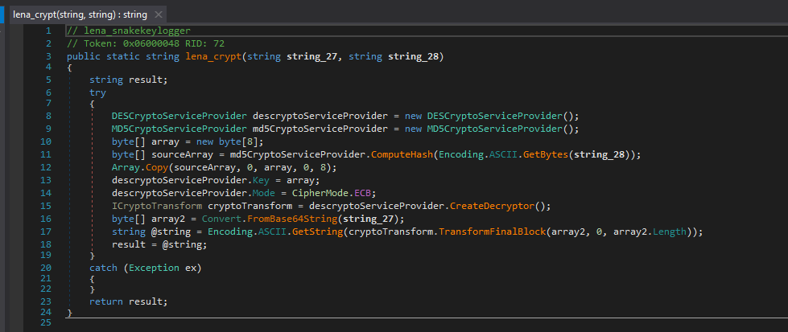Select the lena_crypt(string, string) tab
788x332 pixels.
(x=80, y=14)
